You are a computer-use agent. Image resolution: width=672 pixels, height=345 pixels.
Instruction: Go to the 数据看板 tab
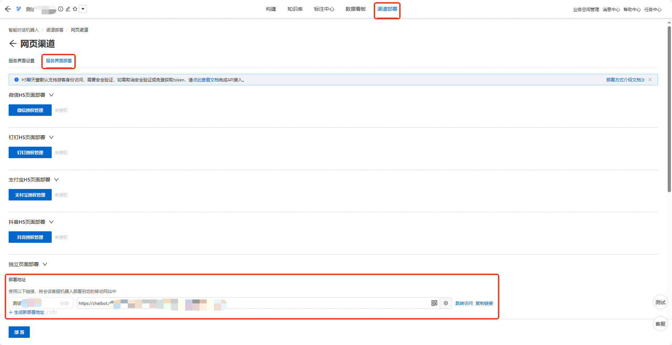click(x=356, y=9)
